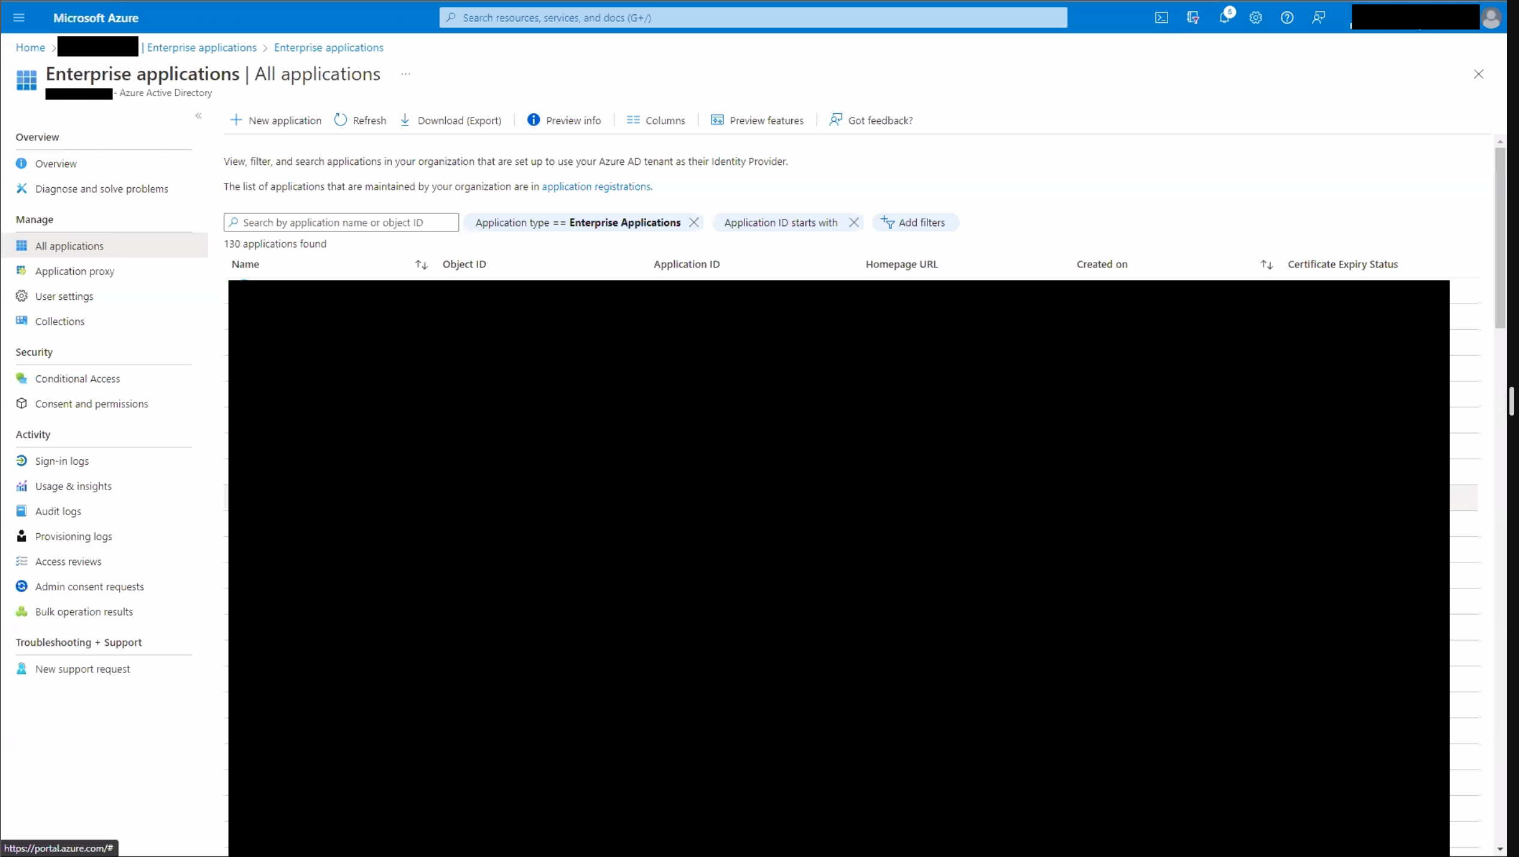Refresh the applications list

tap(360, 121)
